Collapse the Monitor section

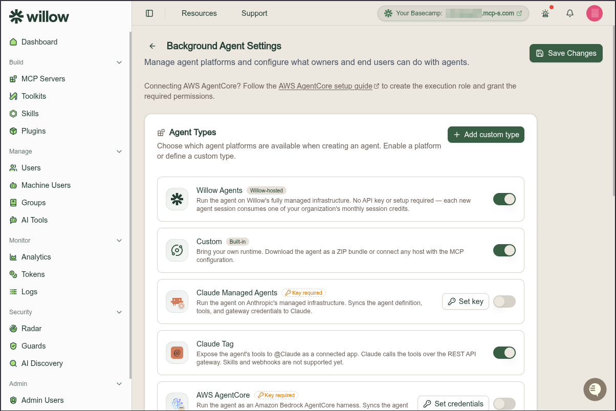tap(119, 241)
